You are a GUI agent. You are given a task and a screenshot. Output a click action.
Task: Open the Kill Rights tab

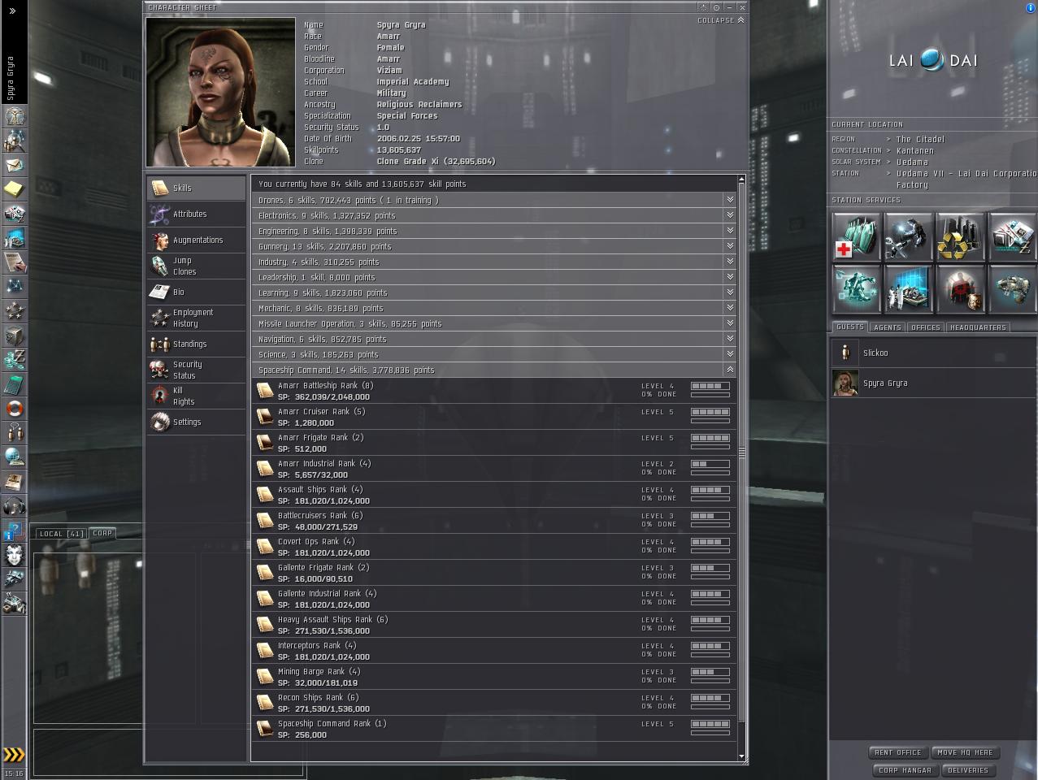click(x=196, y=396)
